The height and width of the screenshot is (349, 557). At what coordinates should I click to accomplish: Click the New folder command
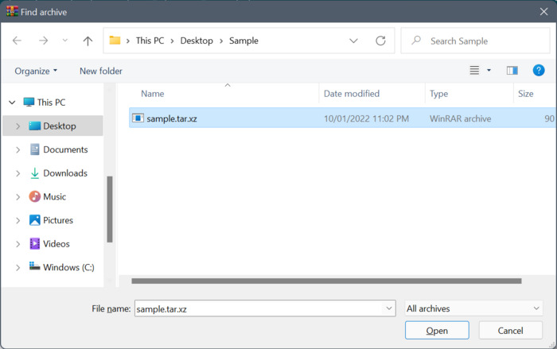pos(101,71)
